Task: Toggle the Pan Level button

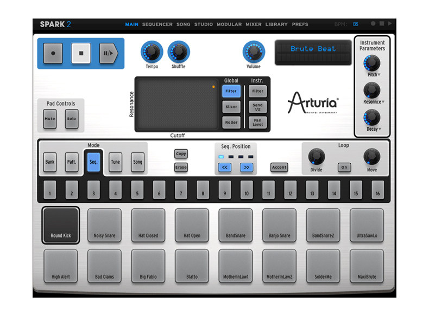Action: click(x=258, y=123)
